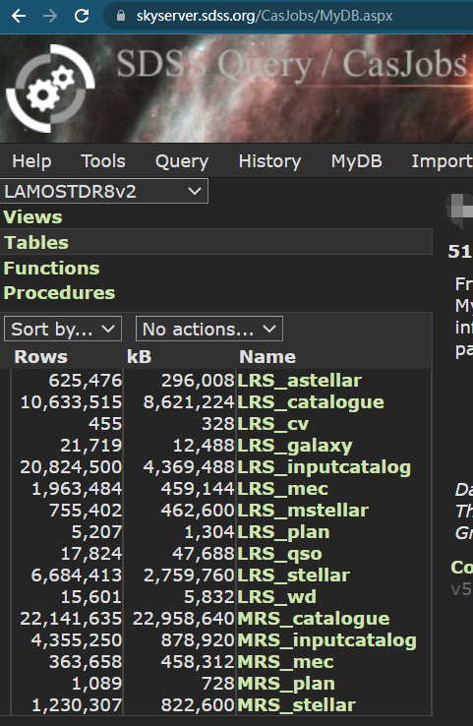Screen dimensions: 473x726
Task: Expand the No actions dropdown
Action: [209, 329]
